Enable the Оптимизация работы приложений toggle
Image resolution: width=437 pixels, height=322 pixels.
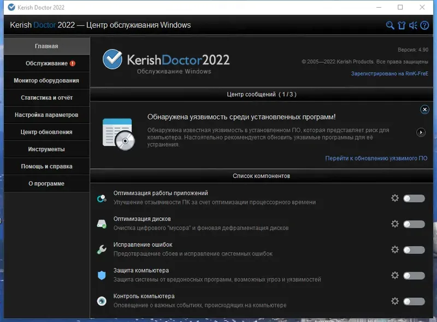click(x=413, y=198)
